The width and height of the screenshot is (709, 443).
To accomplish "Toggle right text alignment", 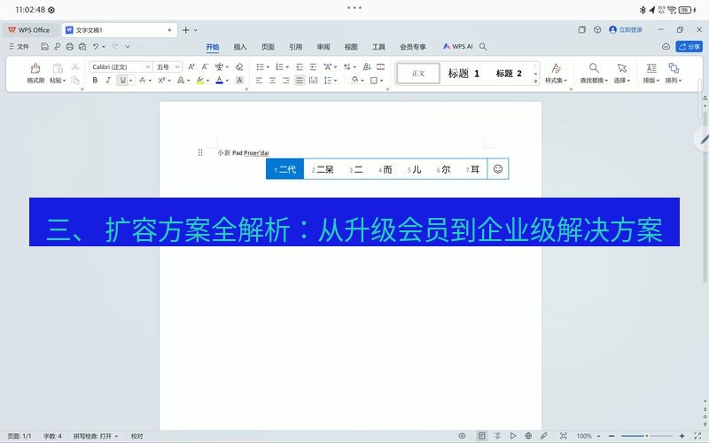I will tap(285, 81).
